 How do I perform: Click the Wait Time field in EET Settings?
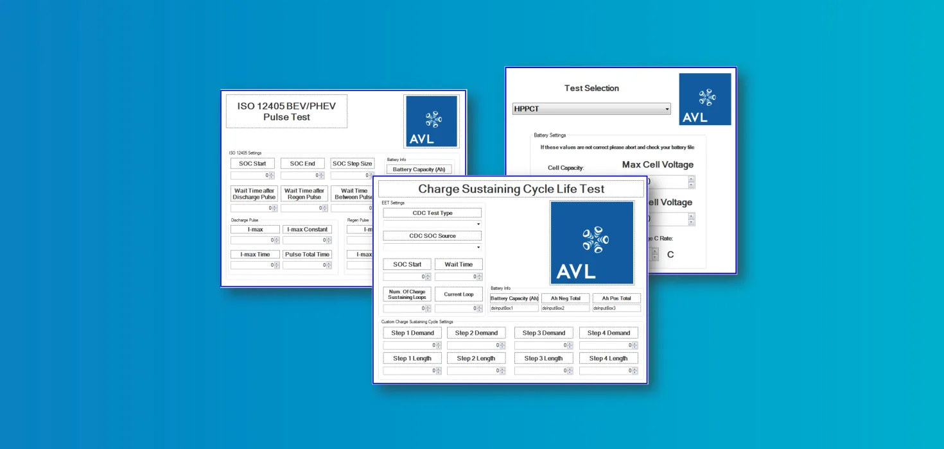tap(455, 276)
